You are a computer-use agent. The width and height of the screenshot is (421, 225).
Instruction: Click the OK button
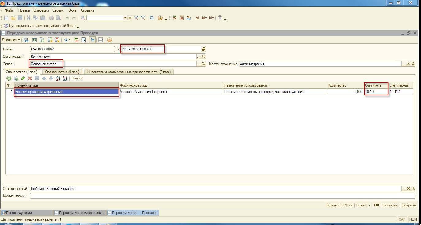coord(377,205)
